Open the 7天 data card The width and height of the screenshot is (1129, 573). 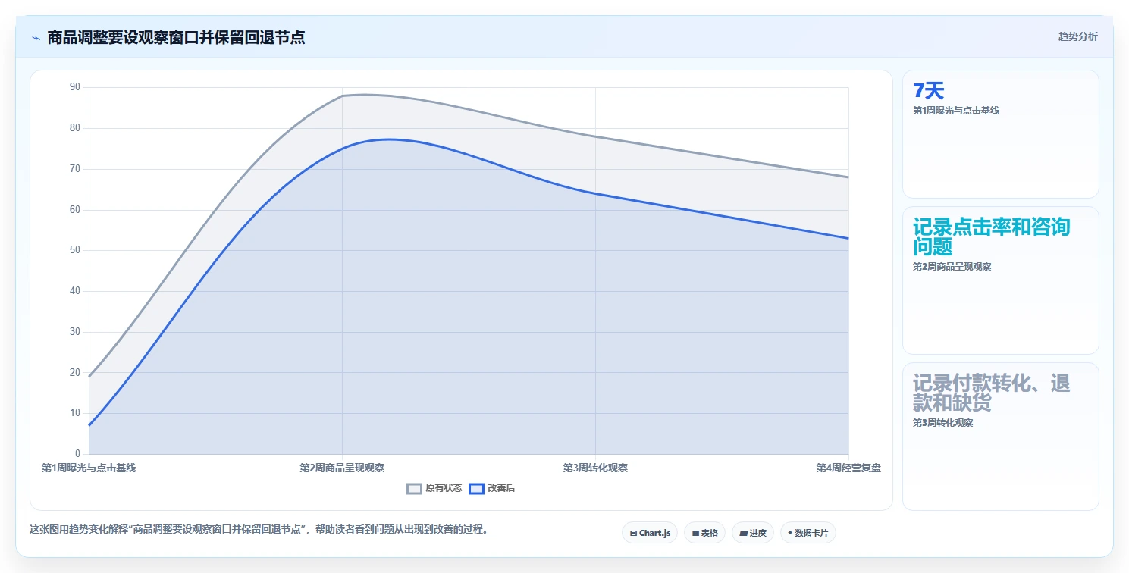(1001, 134)
